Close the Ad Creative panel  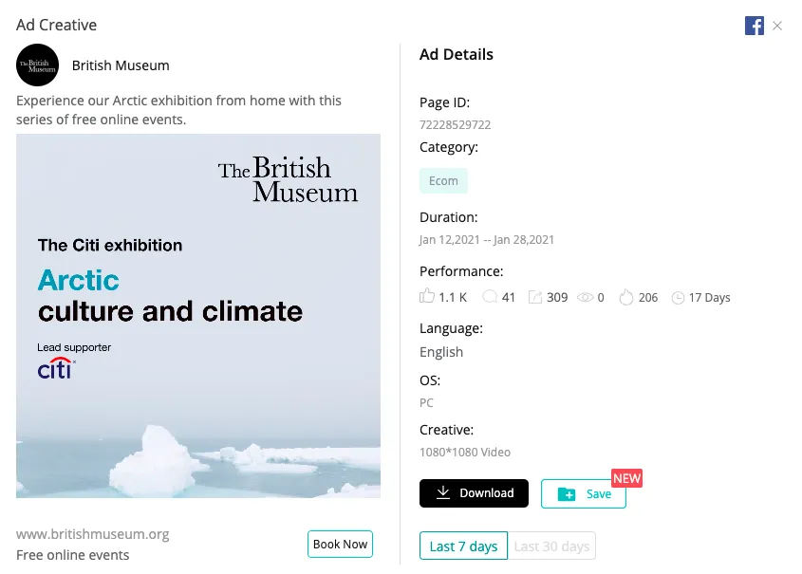(x=777, y=26)
